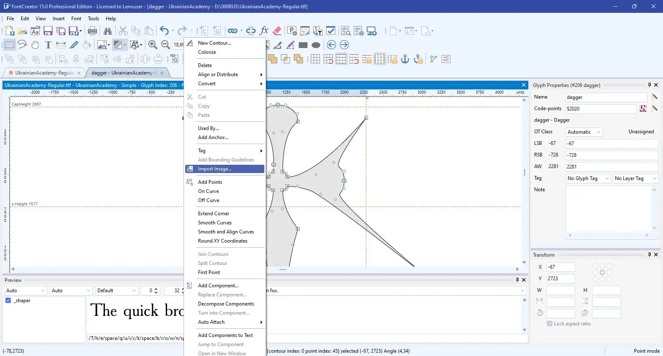Image resolution: width=663 pixels, height=356 pixels.
Task: Expand the Auto Attach submenu
Action: pyautogui.click(x=225, y=322)
